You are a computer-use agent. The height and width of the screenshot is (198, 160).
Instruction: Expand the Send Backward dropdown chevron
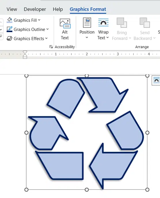154,38
